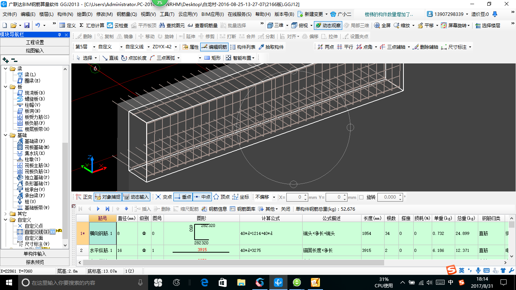This screenshot has height=290, width=516.
Task: Click 删除辅轴 delete auxiliary axis
Action: coord(425,47)
